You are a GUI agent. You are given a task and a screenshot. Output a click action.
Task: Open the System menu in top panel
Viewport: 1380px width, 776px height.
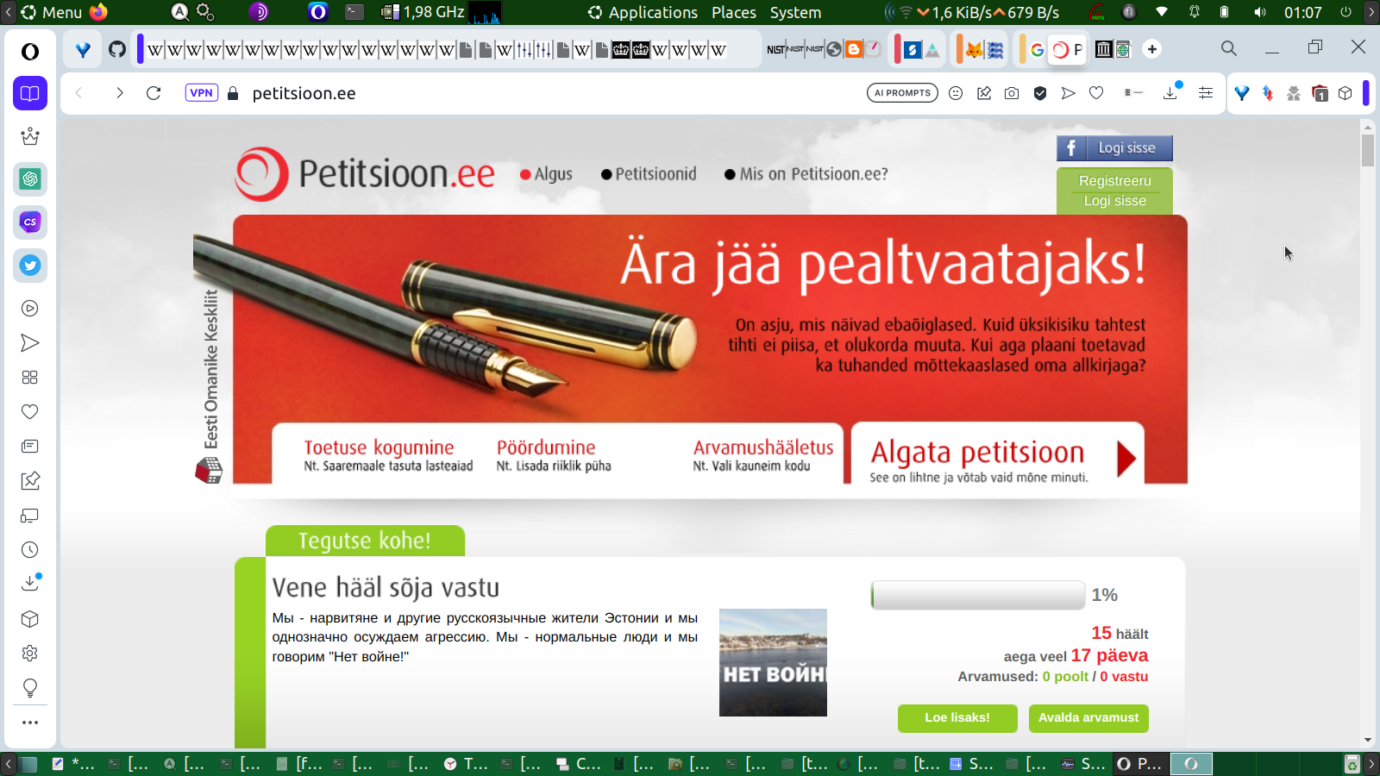(x=795, y=12)
